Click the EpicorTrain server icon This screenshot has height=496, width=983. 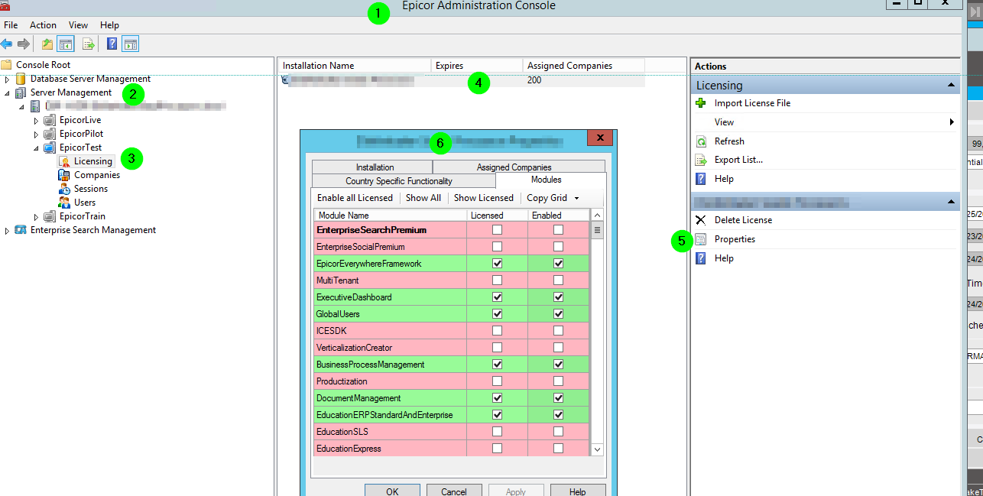coord(50,216)
